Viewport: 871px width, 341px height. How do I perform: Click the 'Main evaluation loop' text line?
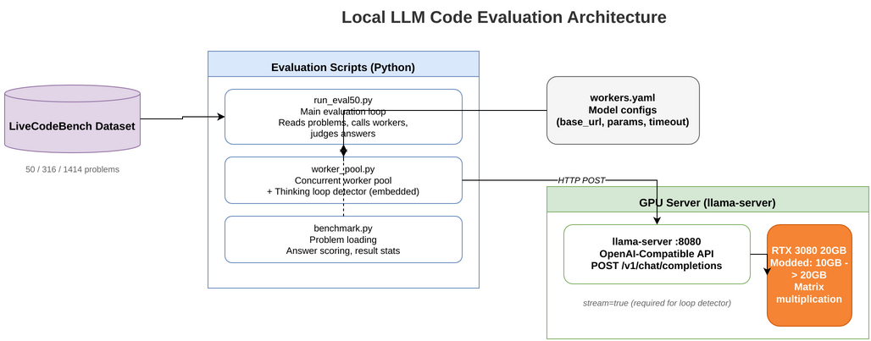(x=343, y=112)
